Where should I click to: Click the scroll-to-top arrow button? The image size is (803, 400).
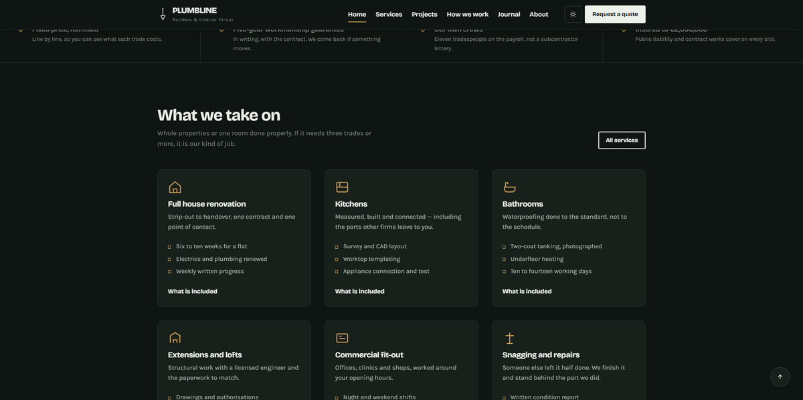[x=780, y=377]
